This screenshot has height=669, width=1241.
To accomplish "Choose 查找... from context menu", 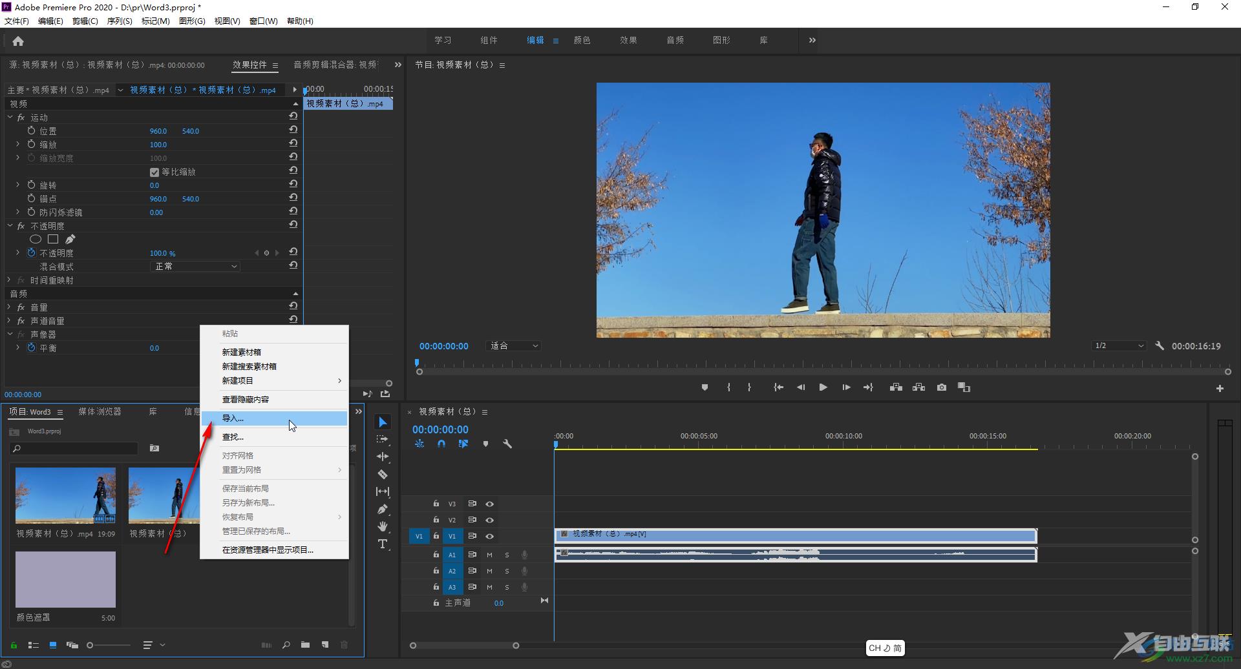I will pos(274,437).
